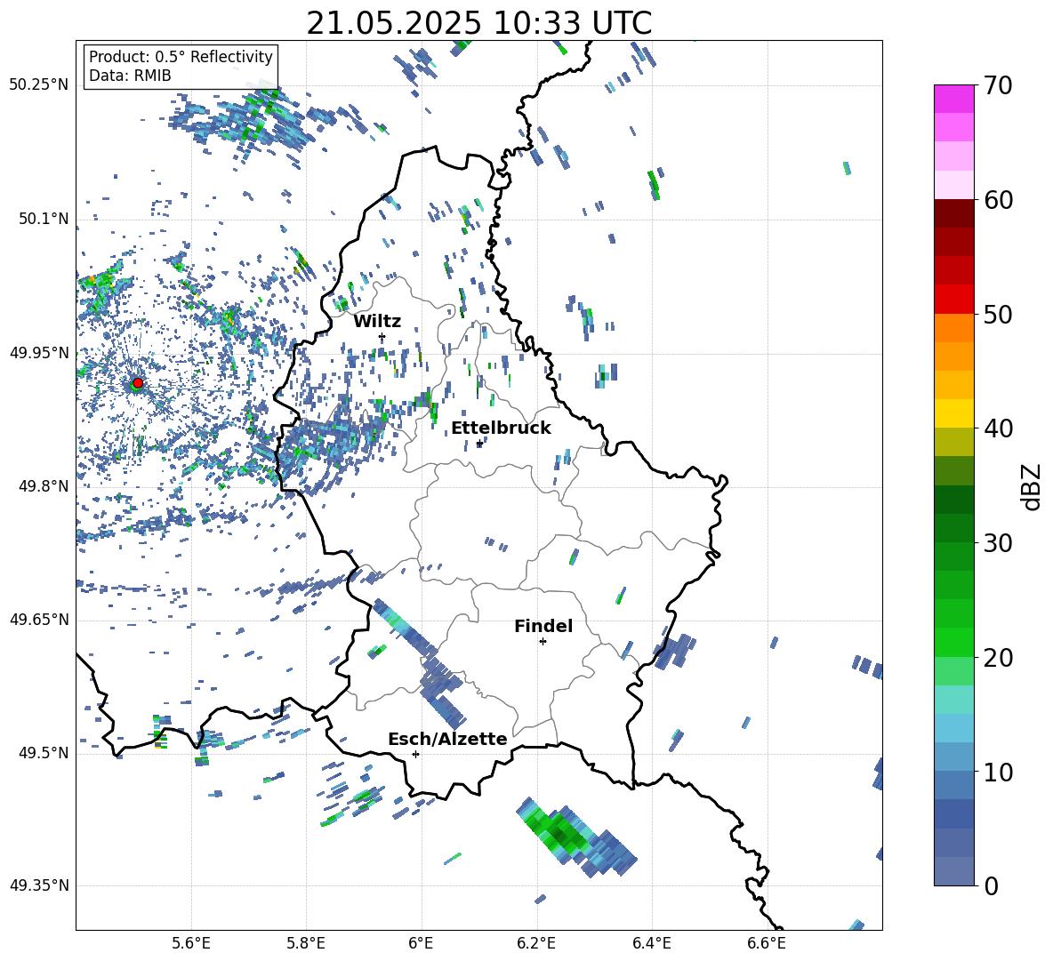Click the colorbar tick label 30
Screen dimensions: 1053x961
[998, 542]
